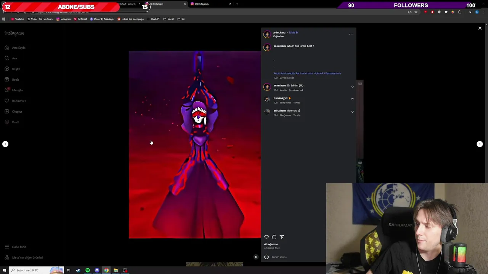Open Chrome from taskbar
The image size is (488, 274).
(x=106, y=270)
